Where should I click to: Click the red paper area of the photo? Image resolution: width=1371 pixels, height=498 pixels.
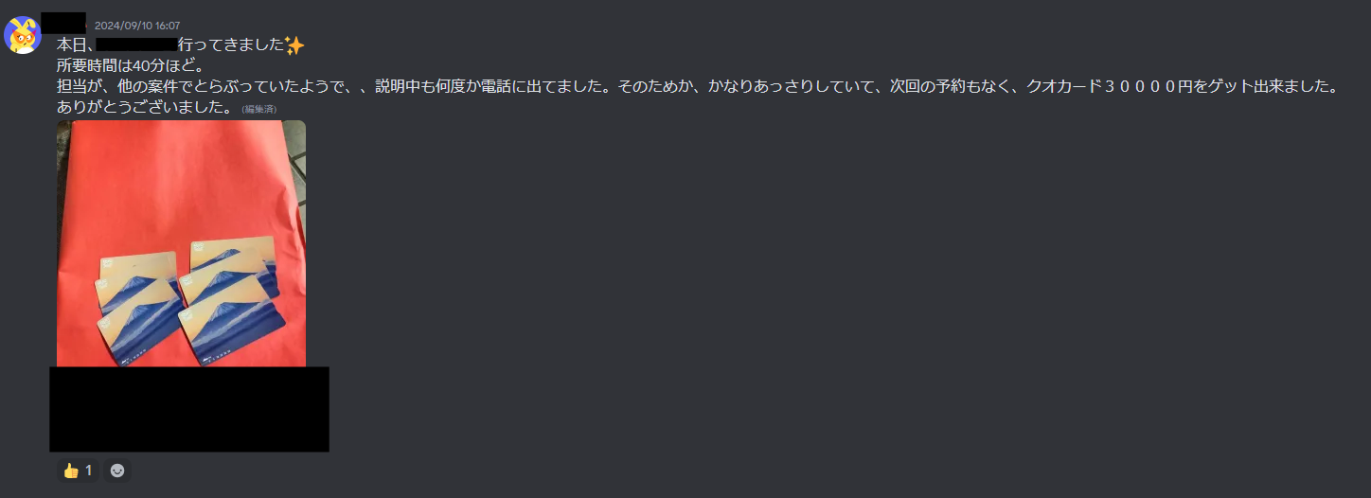(x=180, y=180)
